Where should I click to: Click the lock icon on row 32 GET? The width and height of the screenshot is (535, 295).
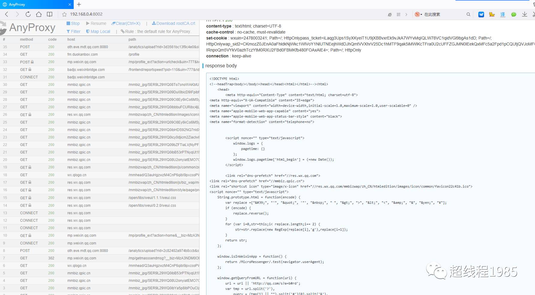[30, 69]
